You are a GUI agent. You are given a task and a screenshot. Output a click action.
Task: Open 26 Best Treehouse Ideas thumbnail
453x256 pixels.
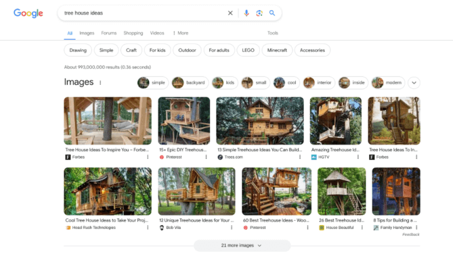pyautogui.click(x=341, y=191)
